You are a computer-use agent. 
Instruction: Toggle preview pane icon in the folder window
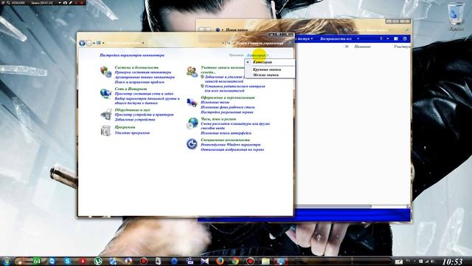396,38
